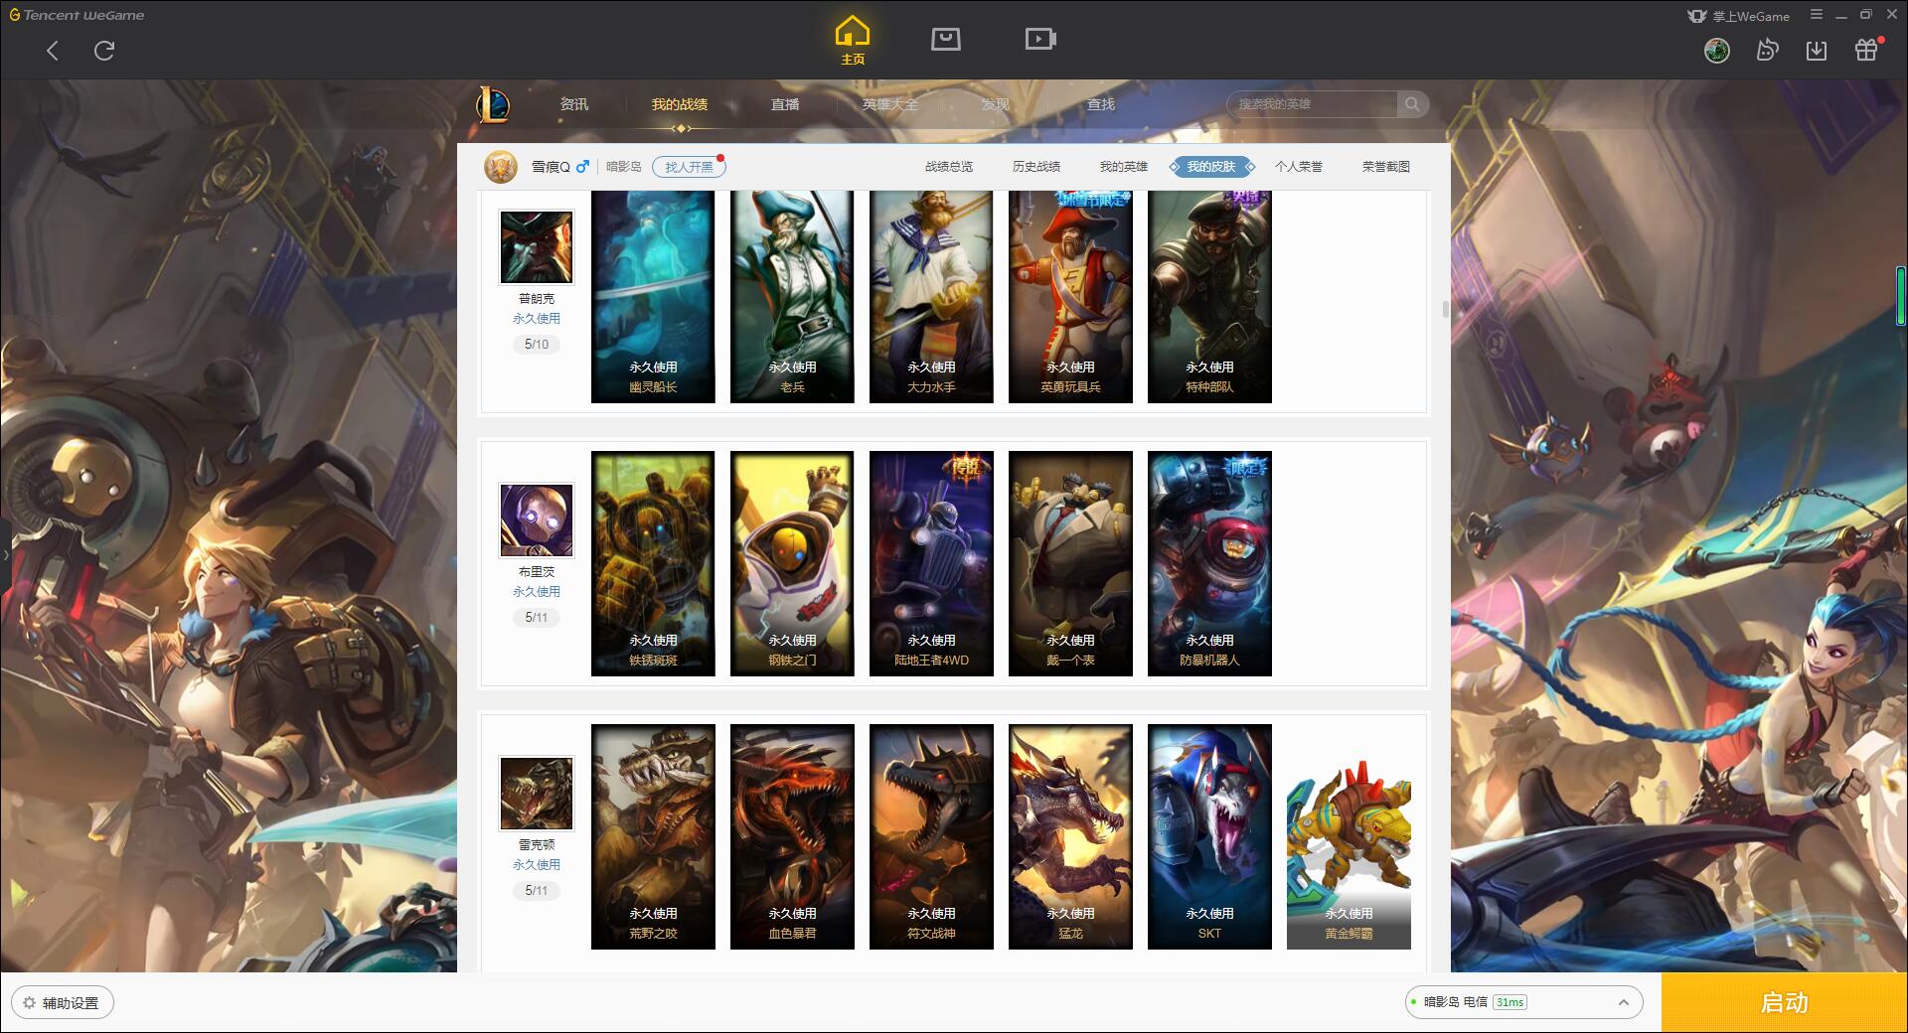Refresh the page with reload icon
The width and height of the screenshot is (1908, 1033).
[104, 51]
